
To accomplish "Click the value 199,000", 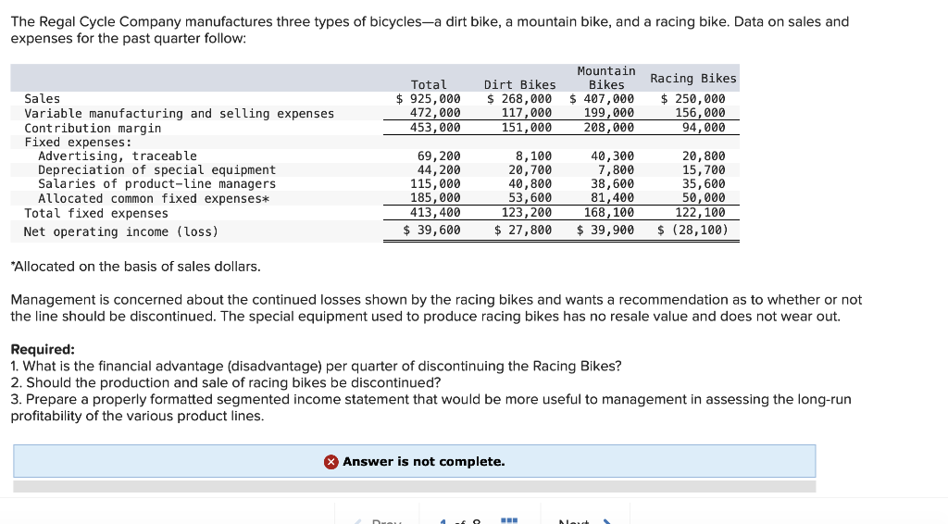I will coord(609,112).
